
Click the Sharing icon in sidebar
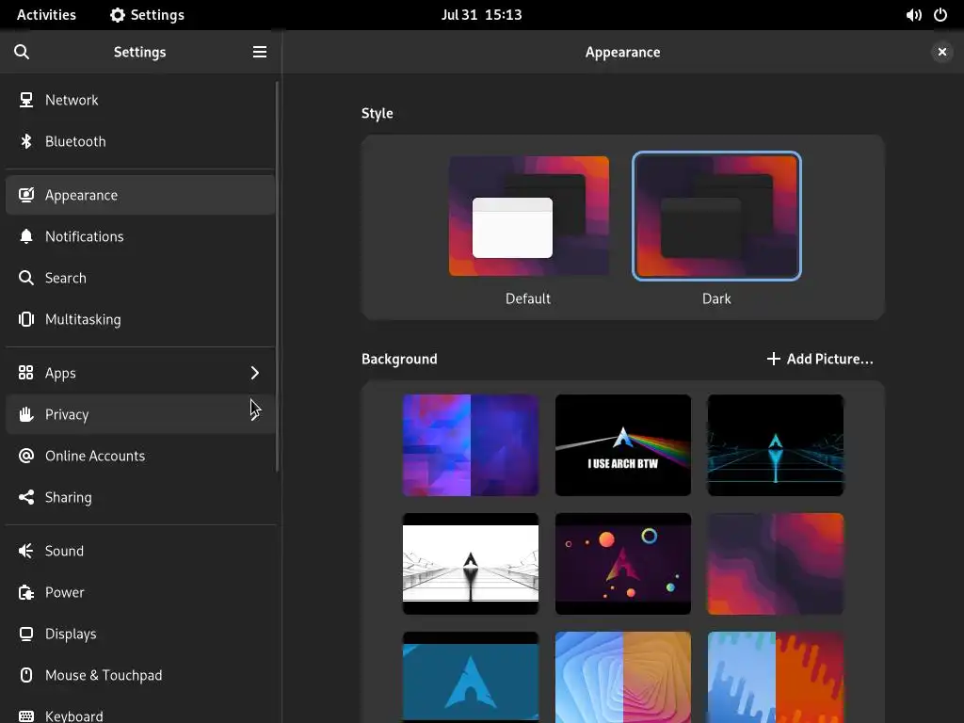tap(25, 497)
